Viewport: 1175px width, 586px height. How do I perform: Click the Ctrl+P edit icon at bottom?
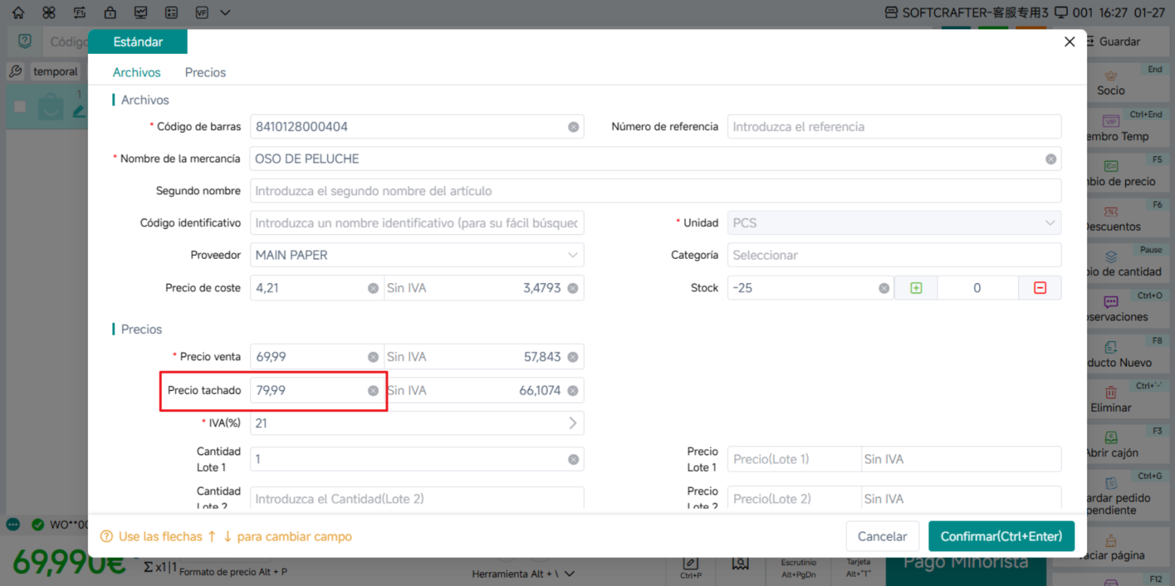pos(690,567)
